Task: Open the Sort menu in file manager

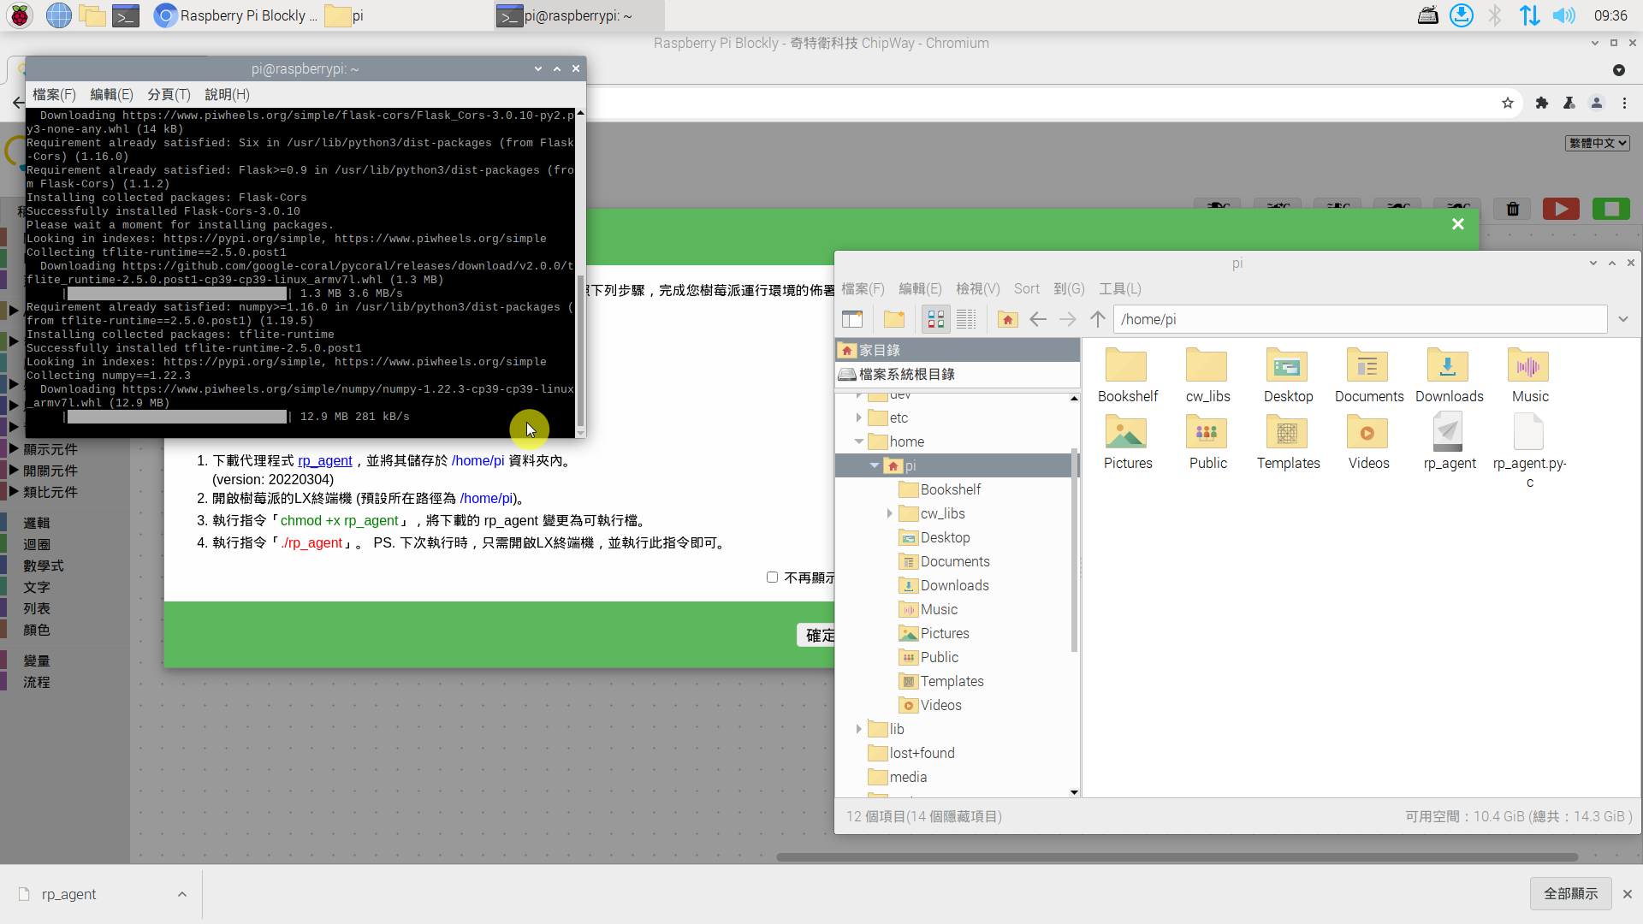Action: tap(1026, 289)
